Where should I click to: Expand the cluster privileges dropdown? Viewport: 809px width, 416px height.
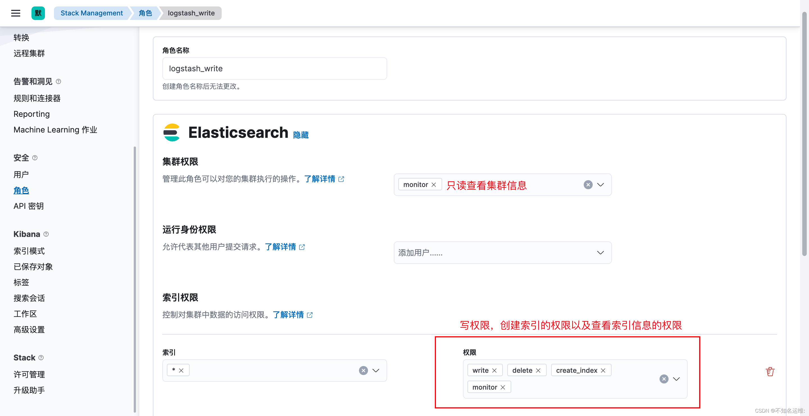coord(601,185)
